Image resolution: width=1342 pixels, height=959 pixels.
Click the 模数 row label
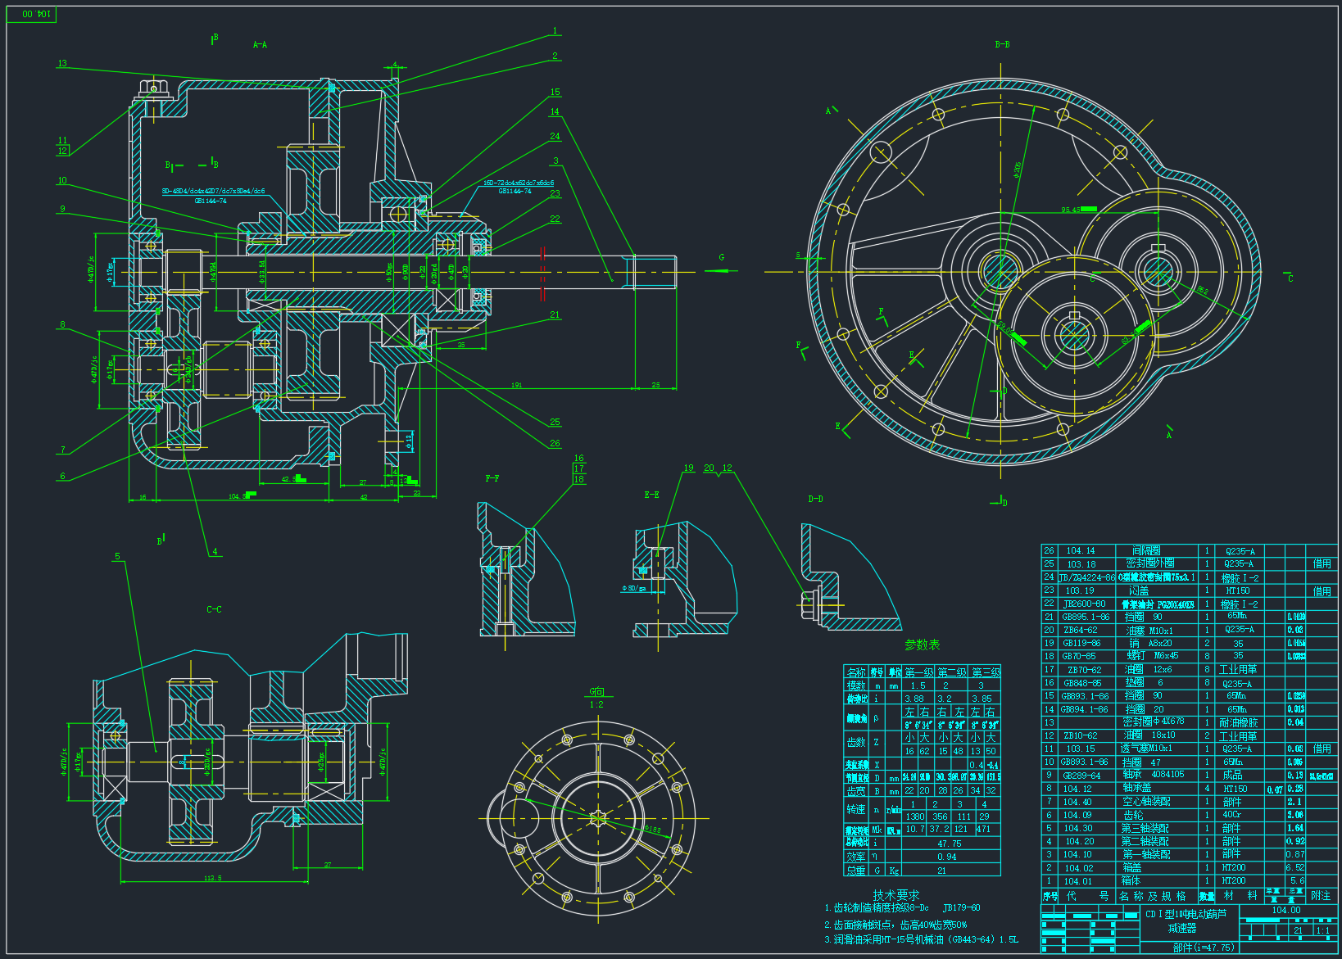[856, 685]
